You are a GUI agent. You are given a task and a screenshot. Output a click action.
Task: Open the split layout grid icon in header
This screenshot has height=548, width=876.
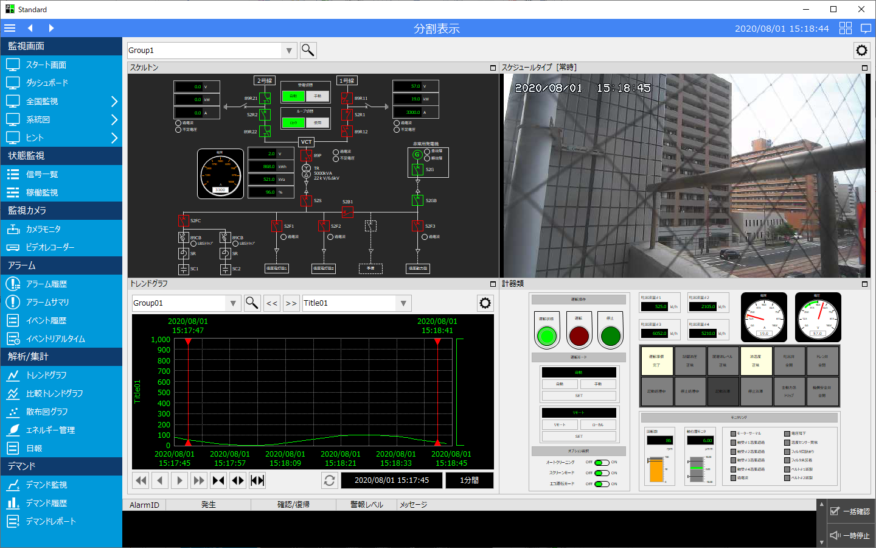coord(846,28)
